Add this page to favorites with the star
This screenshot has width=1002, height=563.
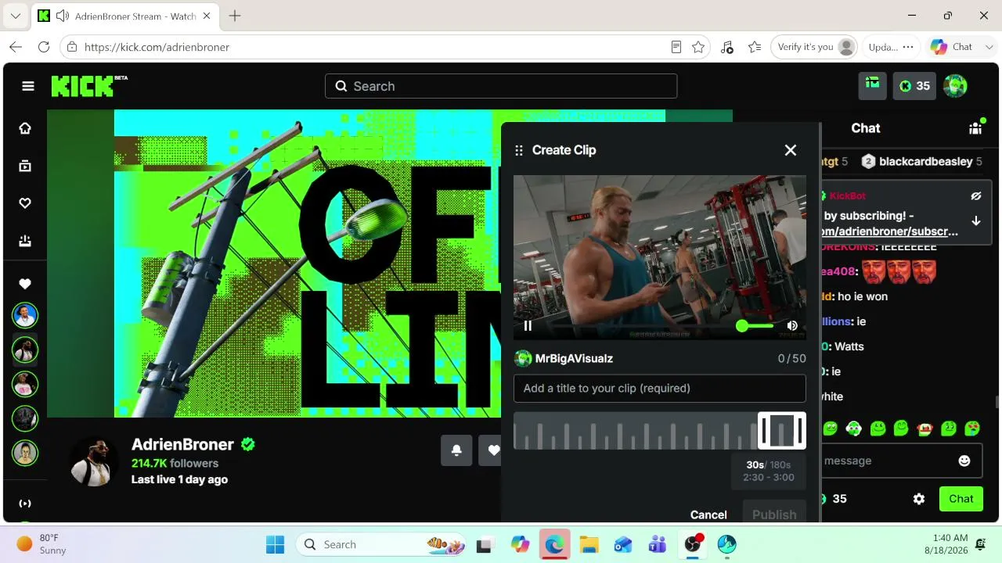click(698, 47)
